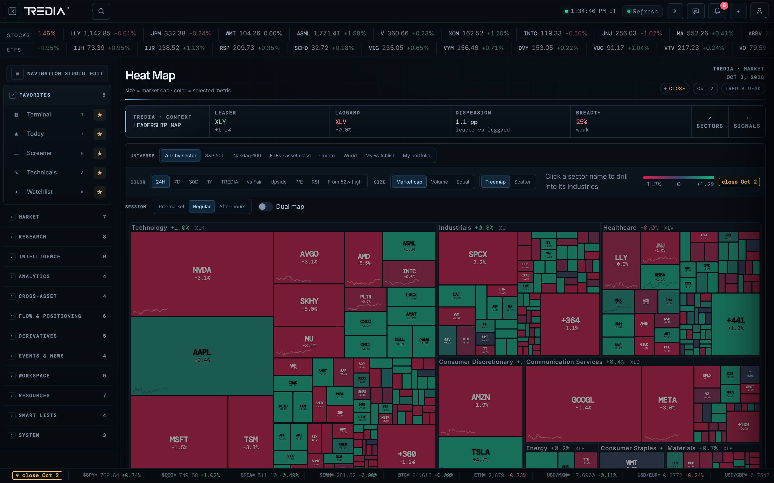The image size is (774, 483).
Task: Open the search magnifier
Action: pyautogui.click(x=101, y=11)
